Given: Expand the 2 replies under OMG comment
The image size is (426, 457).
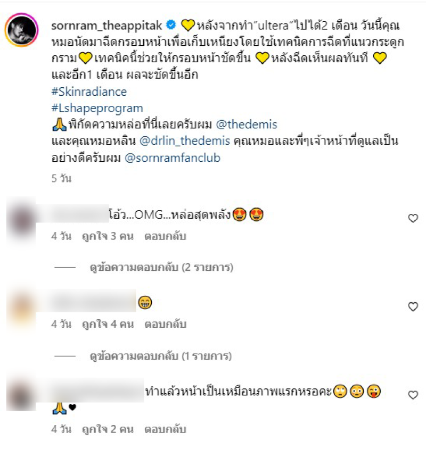Looking at the screenshot, I should point(161,267).
